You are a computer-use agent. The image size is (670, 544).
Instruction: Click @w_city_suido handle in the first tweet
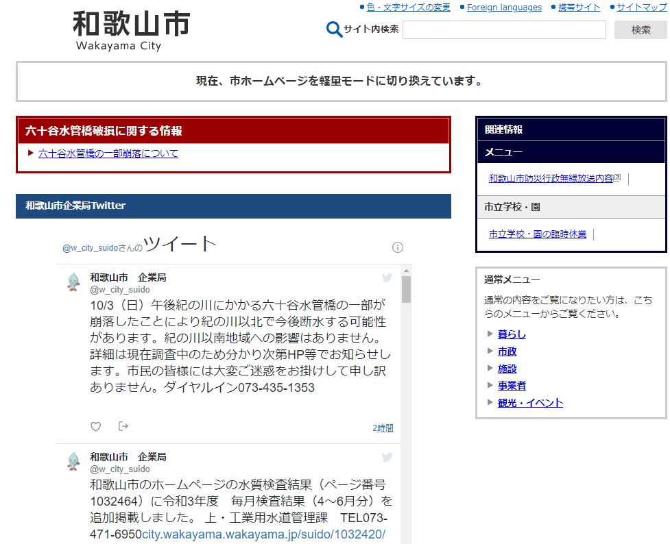click(120, 290)
